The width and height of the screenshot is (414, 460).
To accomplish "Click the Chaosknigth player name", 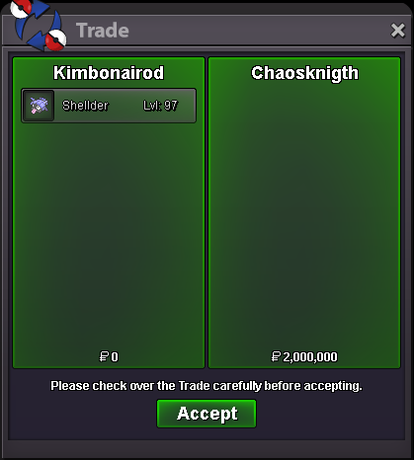I will [304, 73].
